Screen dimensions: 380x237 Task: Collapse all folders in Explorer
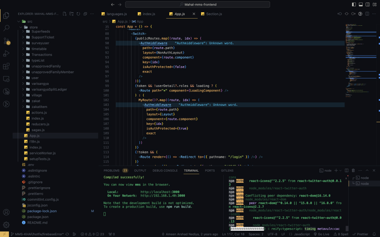point(85,14)
